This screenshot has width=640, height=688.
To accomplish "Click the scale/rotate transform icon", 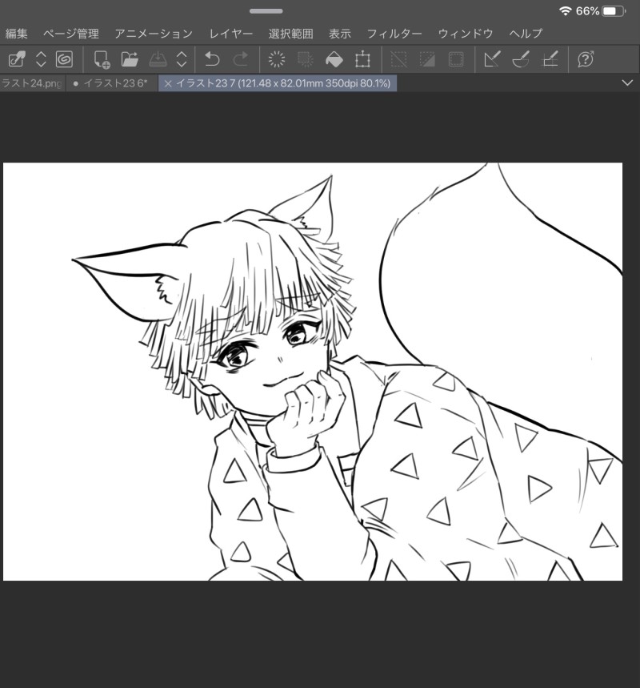I will [x=362, y=59].
